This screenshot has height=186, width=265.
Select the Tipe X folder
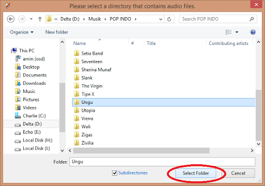click(84, 94)
